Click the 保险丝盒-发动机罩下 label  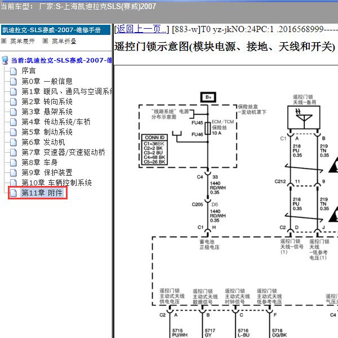(252, 109)
